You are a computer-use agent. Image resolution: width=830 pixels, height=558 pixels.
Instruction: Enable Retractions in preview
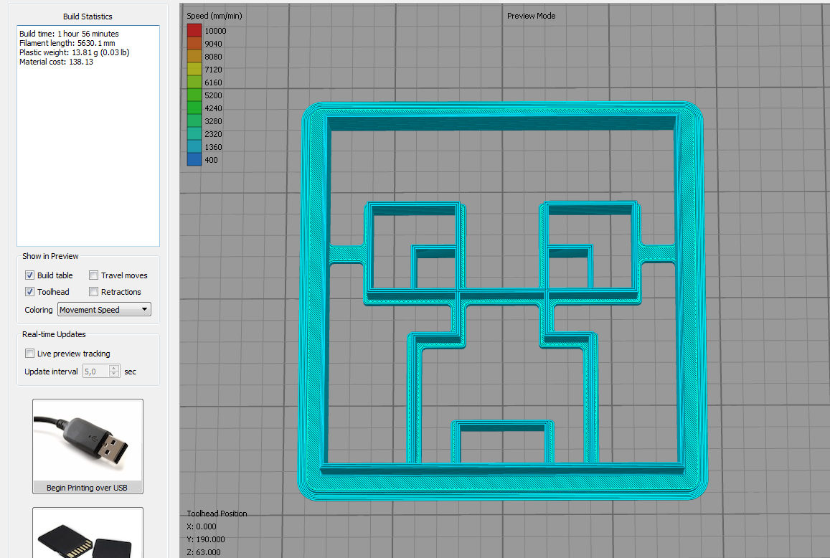coord(94,292)
